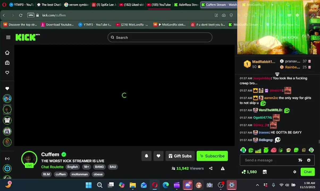Open volume control in system tray

point(287,185)
